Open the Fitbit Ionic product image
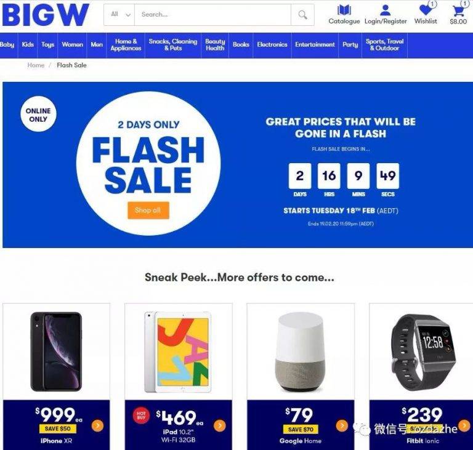473x450 pixels. point(423,352)
